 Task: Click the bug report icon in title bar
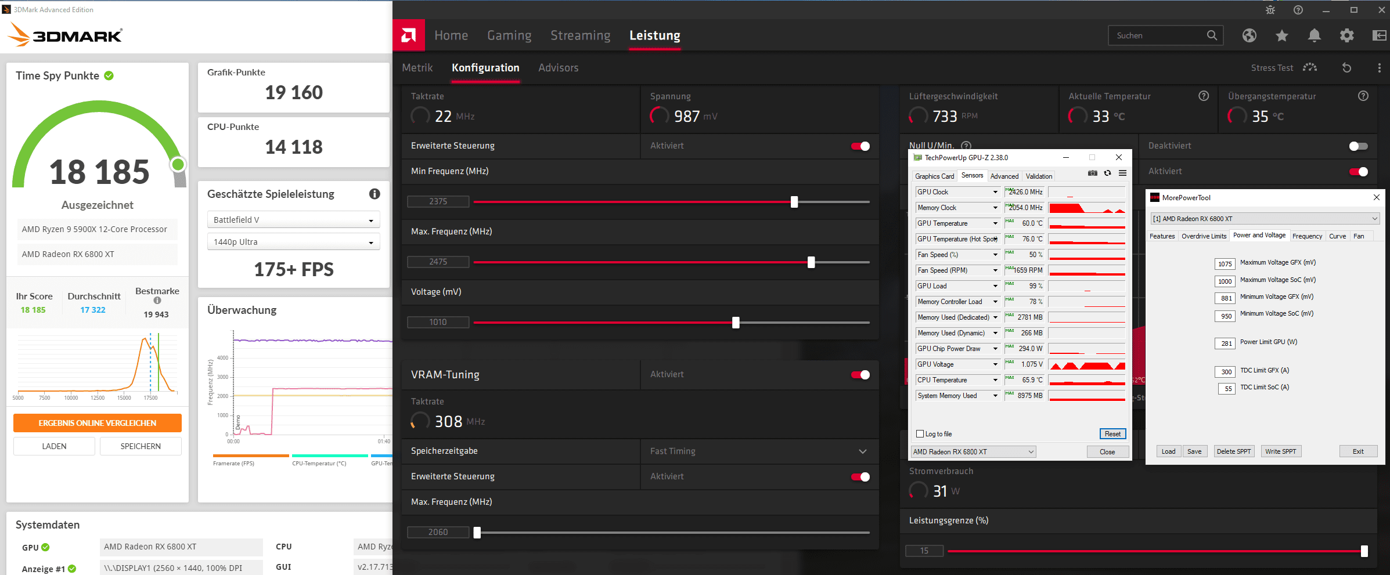click(x=1270, y=10)
